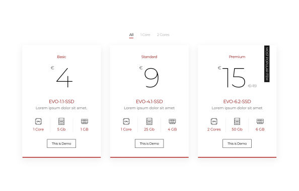Click This is Demo button under Standard
This screenshot has width=299, height=191.
pyautogui.click(x=149, y=143)
